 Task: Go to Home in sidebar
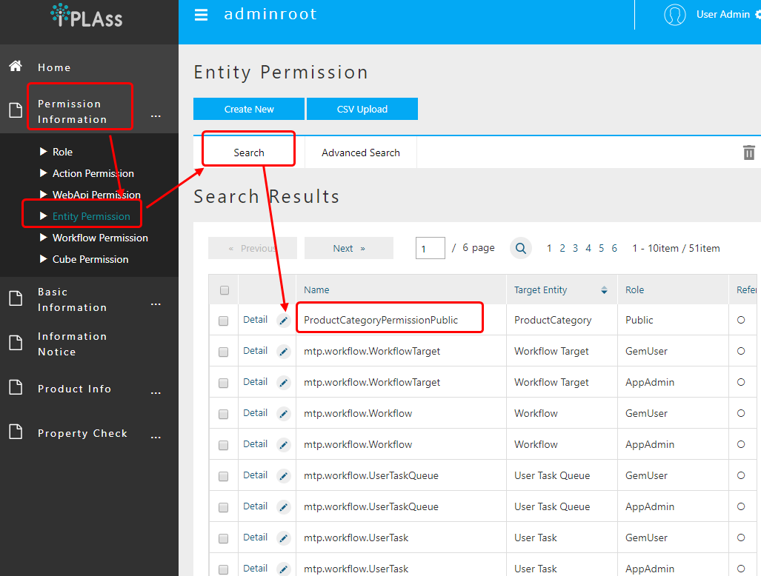(x=54, y=67)
